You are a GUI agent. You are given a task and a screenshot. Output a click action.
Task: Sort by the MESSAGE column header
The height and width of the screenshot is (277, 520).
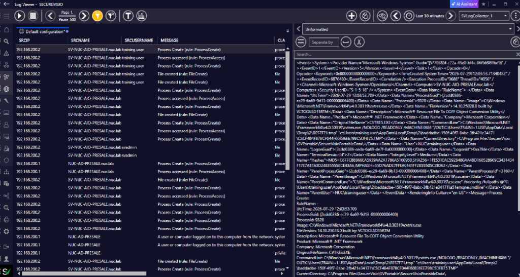(170, 41)
